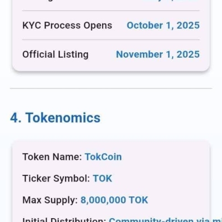Tap the separator line above the KYC row
222x222 pixels.
pyautogui.click(x=111, y=11)
